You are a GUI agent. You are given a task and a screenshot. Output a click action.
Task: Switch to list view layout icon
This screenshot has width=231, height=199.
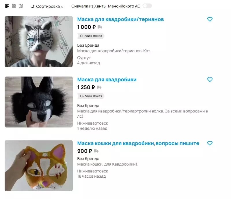pos(7,6)
